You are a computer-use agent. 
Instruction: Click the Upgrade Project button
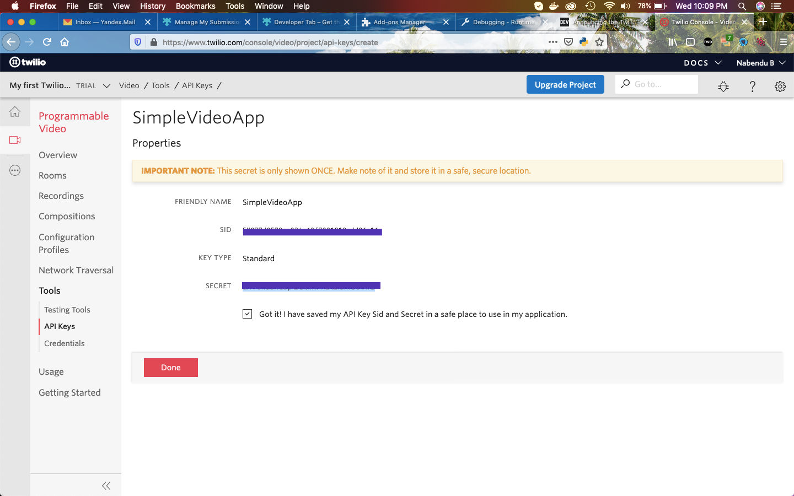565,84
